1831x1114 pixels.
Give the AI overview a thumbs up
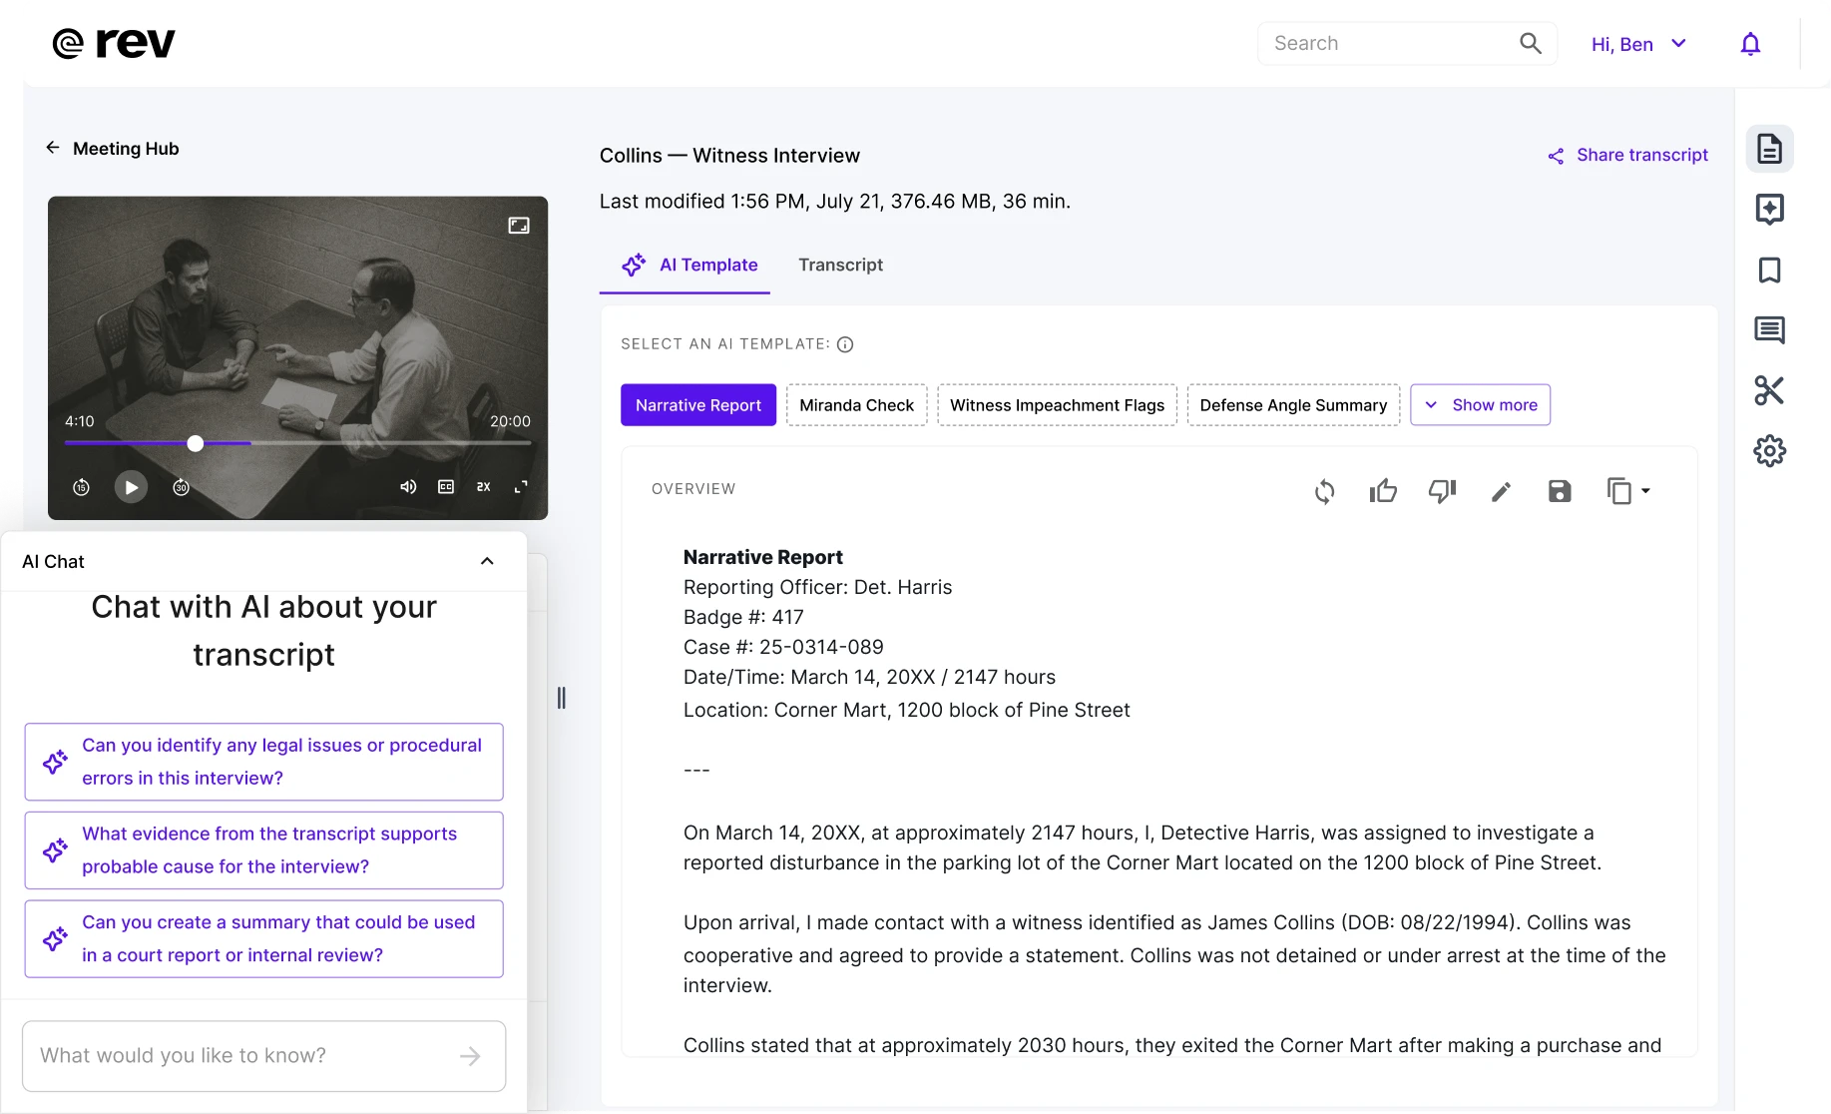(x=1383, y=491)
